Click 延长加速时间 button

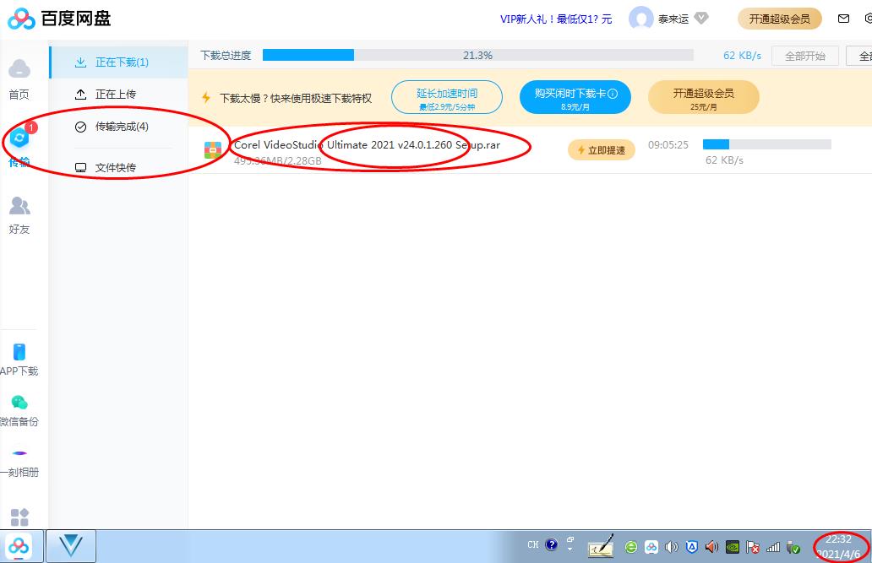click(x=447, y=98)
